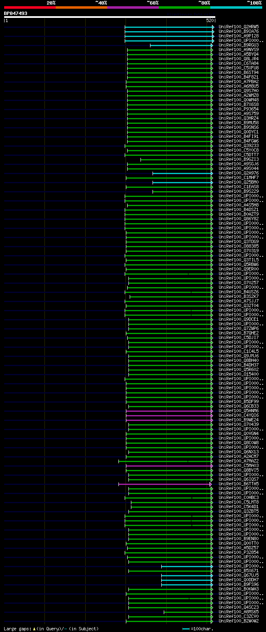Select hit label UniRef100_Q3HRZ4
This screenshot has height=632, width=266.
(239, 118)
